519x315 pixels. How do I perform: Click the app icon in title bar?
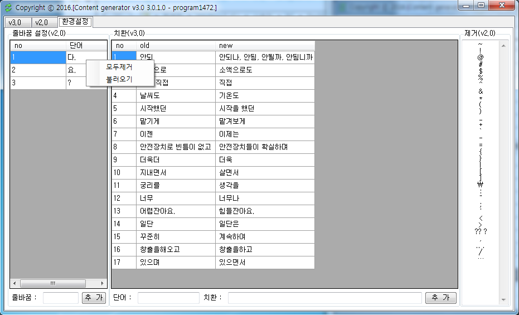8,8
